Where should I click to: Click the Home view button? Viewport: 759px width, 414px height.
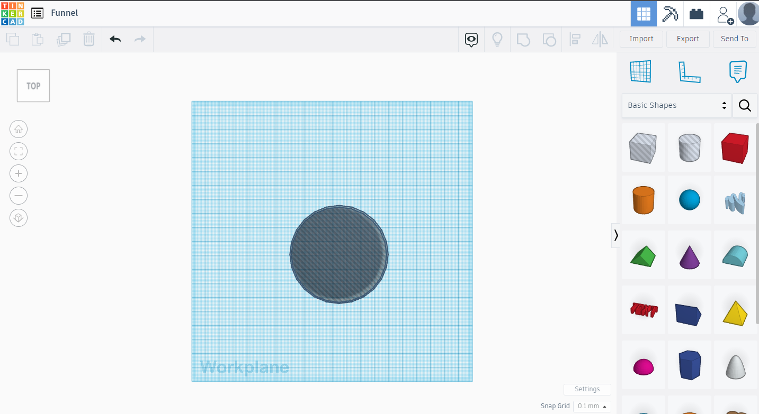coord(19,129)
